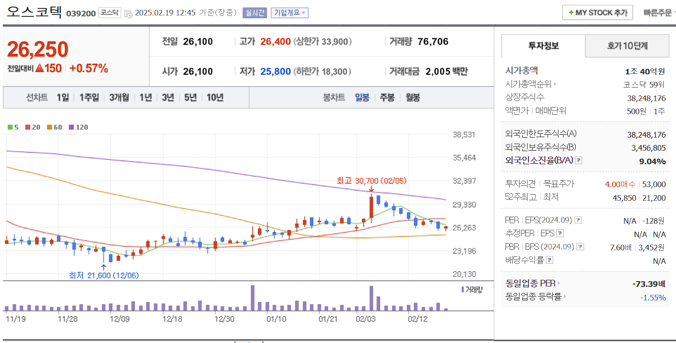
Task: Click the chart-clock icon next to the timestamp
Action: (128, 13)
